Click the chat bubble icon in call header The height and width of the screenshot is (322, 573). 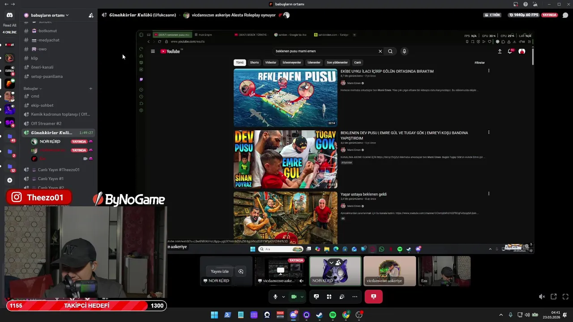coord(565,15)
